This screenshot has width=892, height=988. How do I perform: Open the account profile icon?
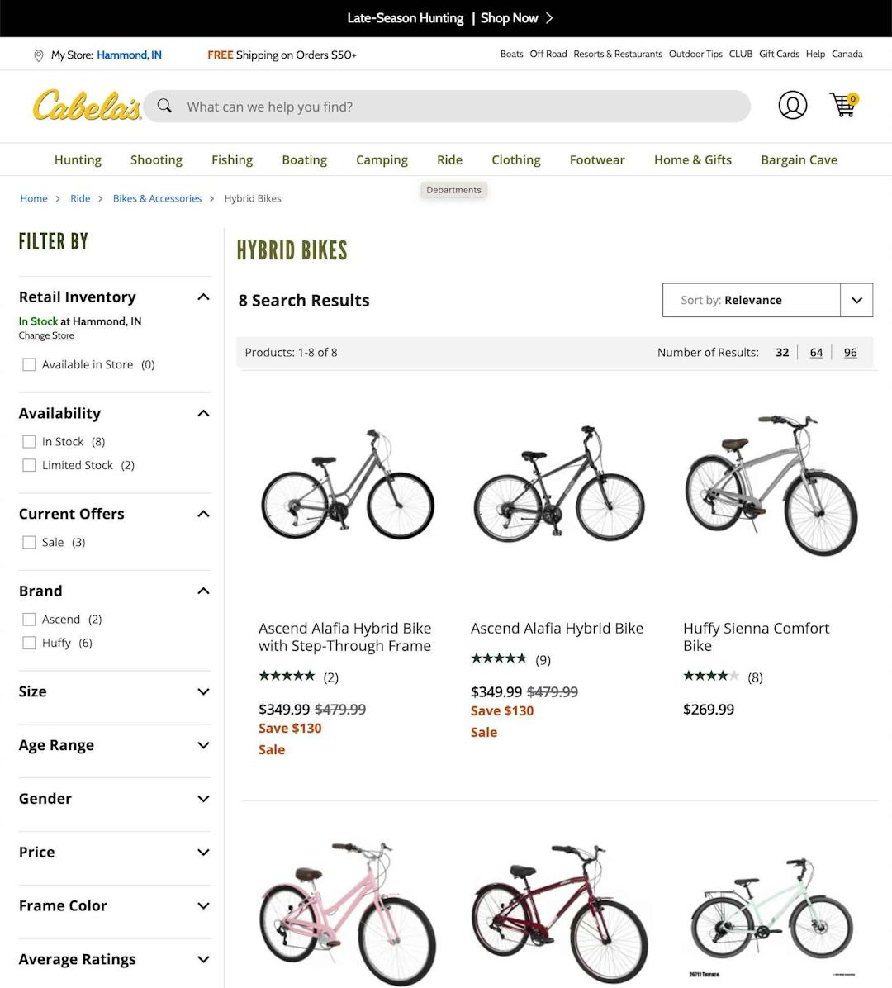(x=793, y=106)
